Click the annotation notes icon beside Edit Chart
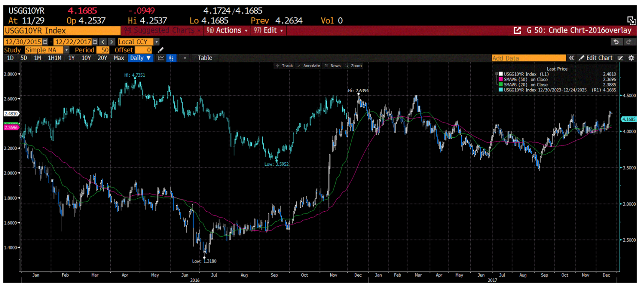The height and width of the screenshot is (288, 642). click(x=621, y=58)
